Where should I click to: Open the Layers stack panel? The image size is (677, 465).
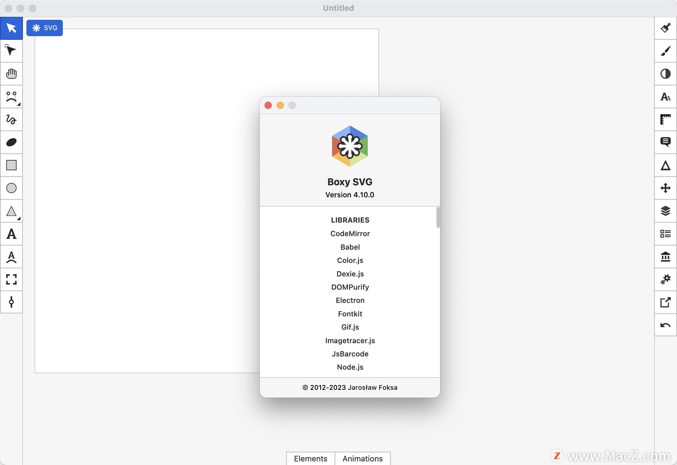pos(665,211)
